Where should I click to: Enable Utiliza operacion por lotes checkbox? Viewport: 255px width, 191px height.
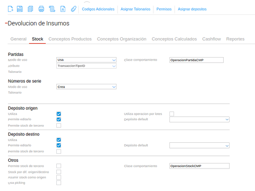(x=172, y=114)
